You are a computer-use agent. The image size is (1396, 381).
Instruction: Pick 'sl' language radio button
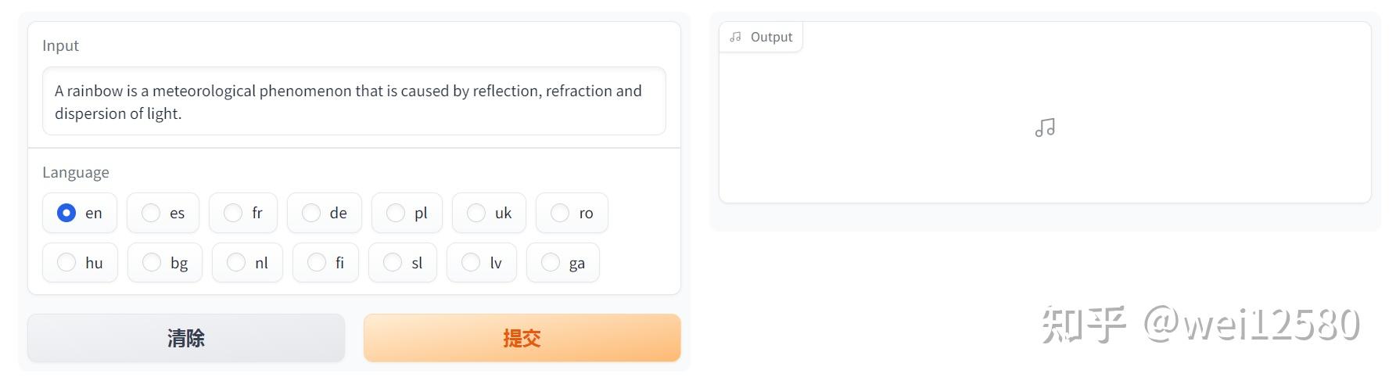click(x=393, y=263)
